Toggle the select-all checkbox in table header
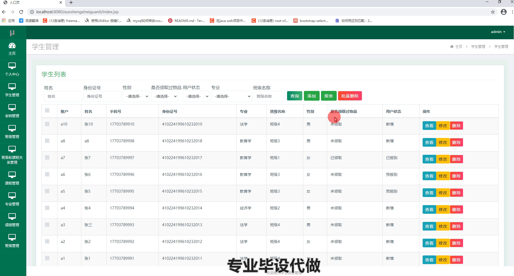This screenshot has height=276, width=514. [x=47, y=110]
